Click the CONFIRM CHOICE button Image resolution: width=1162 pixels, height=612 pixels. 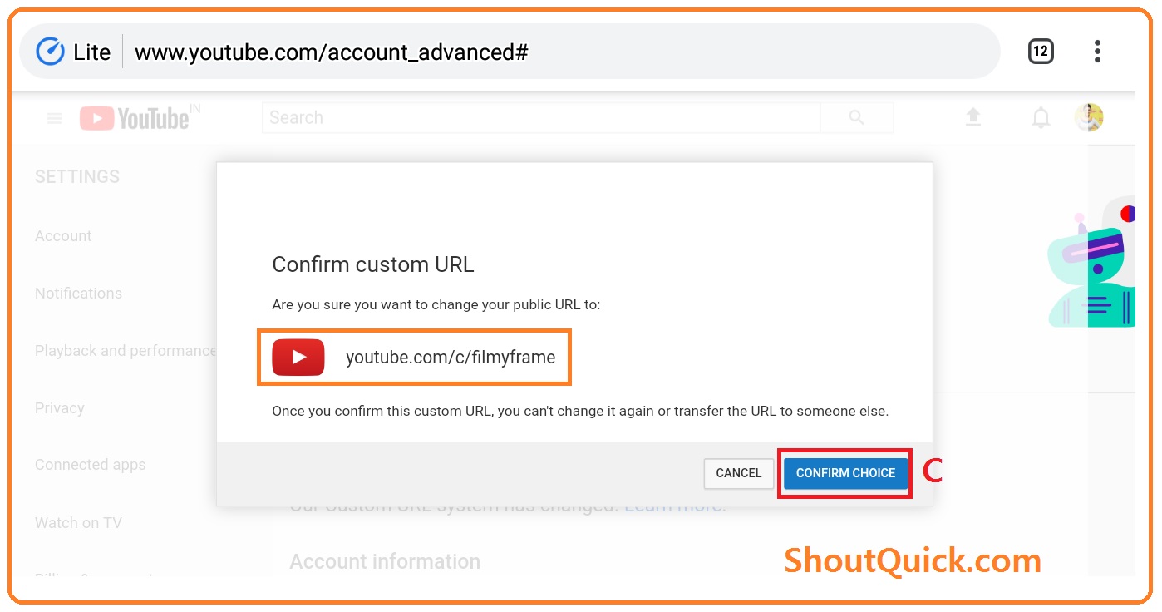(845, 473)
